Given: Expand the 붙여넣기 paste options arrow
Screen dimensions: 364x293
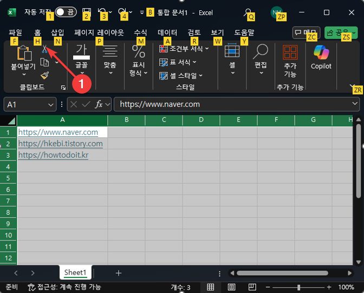Looking at the screenshot, I should (24, 75).
